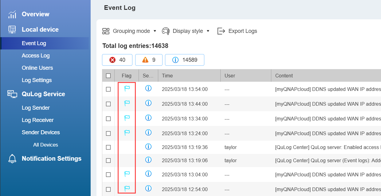Filter by error count showing 40

tap(117, 60)
